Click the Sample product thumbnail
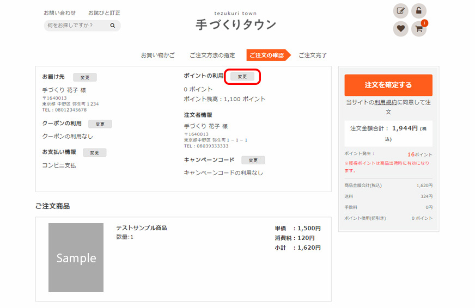475x308 pixels. click(76, 257)
